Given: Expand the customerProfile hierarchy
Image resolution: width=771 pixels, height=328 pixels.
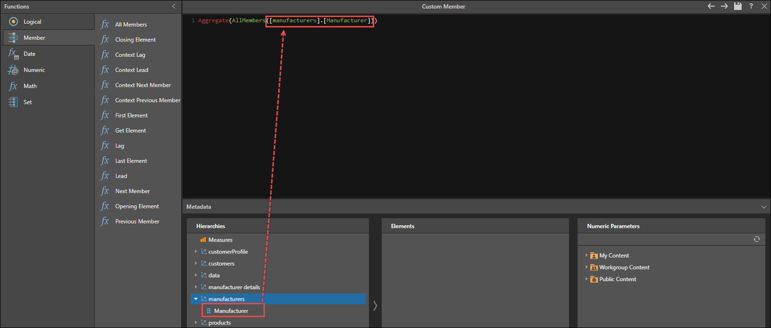Looking at the screenshot, I should pos(196,252).
